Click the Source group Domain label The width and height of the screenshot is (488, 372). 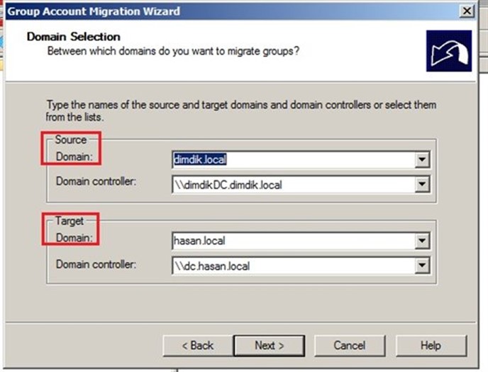coord(74,157)
